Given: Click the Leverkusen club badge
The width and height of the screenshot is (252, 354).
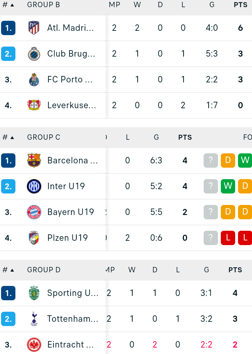Looking at the screenshot, I should [x=34, y=105].
